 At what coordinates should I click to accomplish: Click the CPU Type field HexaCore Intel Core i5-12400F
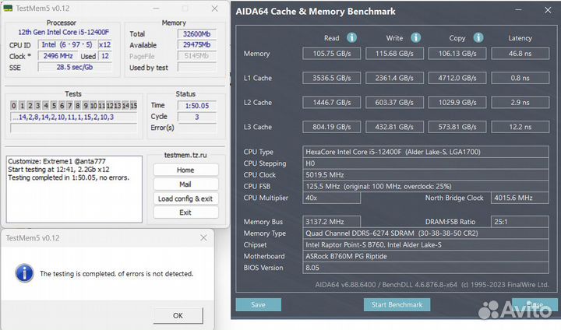coord(425,152)
